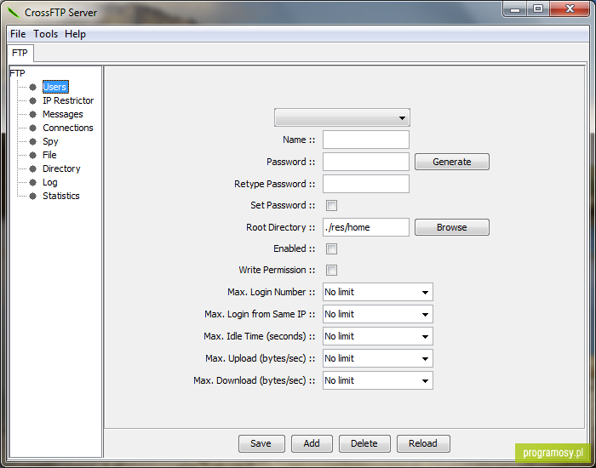
Task: Maximize the CrossFTP Server window
Action: coord(538,9)
